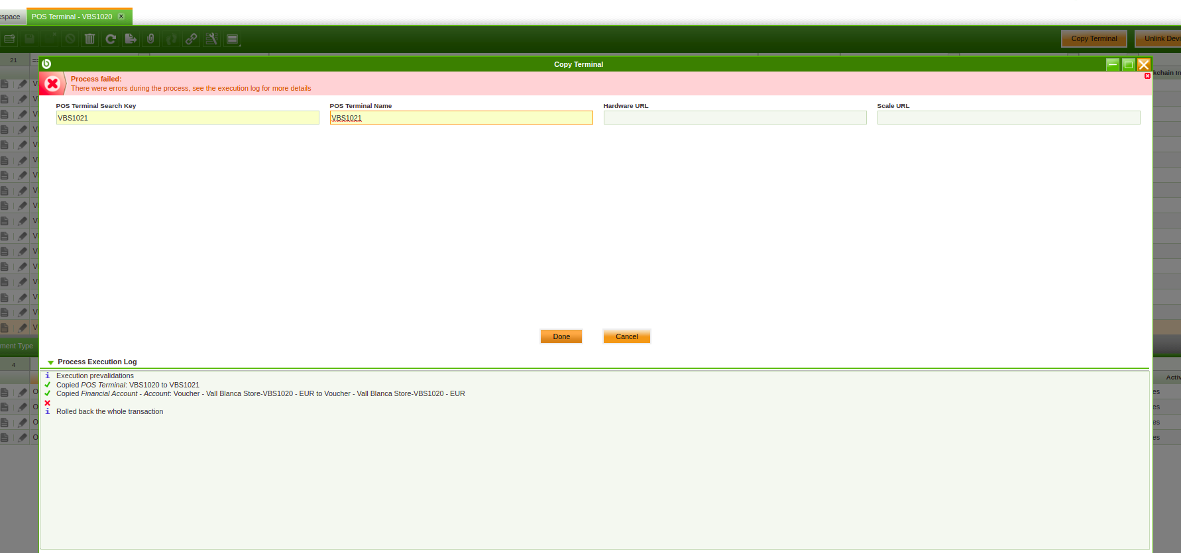This screenshot has height=553, width=1181.
Task: Click the Undo changes toolbar icon
Action: point(70,39)
